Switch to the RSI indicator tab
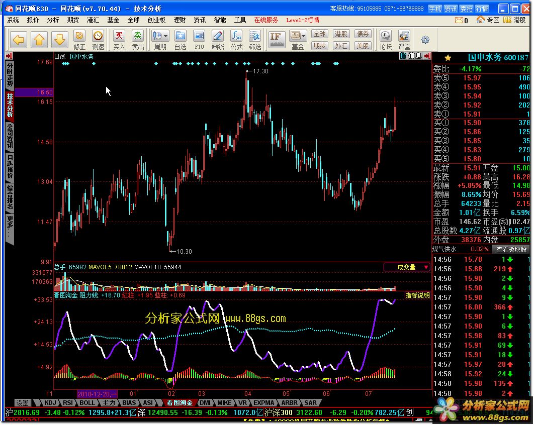534x425 pixels. pyautogui.click(x=68, y=402)
